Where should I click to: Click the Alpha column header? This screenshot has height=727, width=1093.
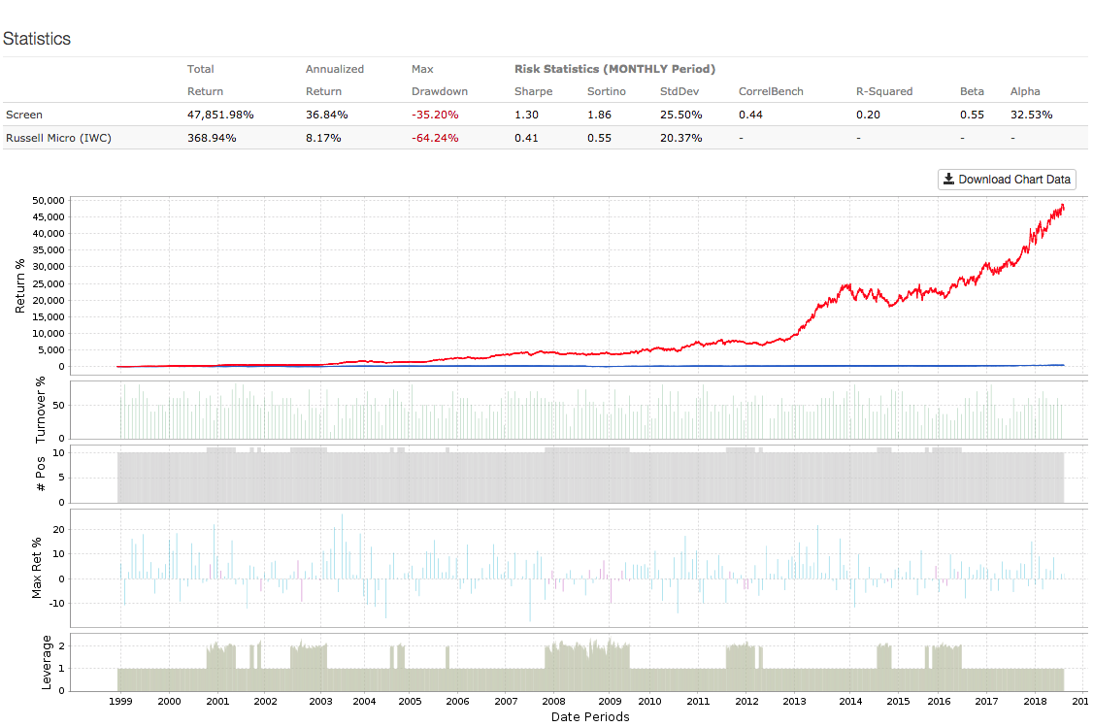(x=1025, y=91)
